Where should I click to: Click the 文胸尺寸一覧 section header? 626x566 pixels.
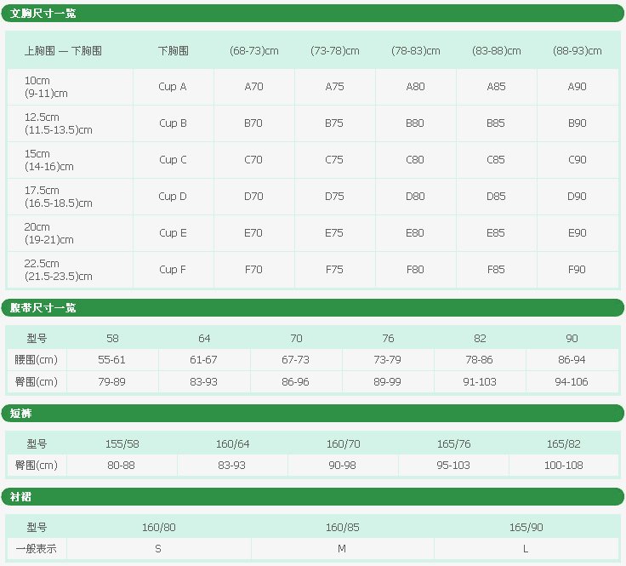point(49,13)
